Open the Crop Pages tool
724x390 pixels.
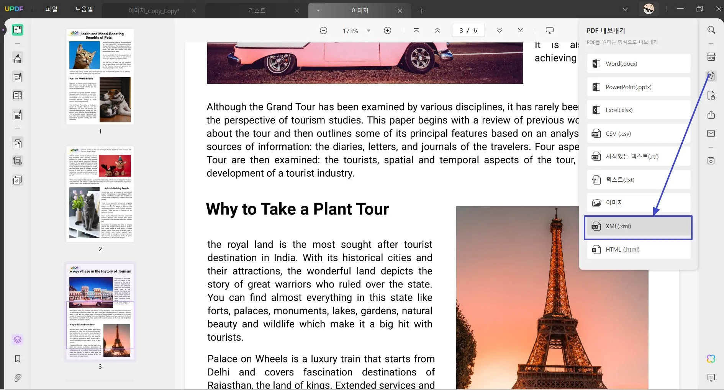coord(18,161)
